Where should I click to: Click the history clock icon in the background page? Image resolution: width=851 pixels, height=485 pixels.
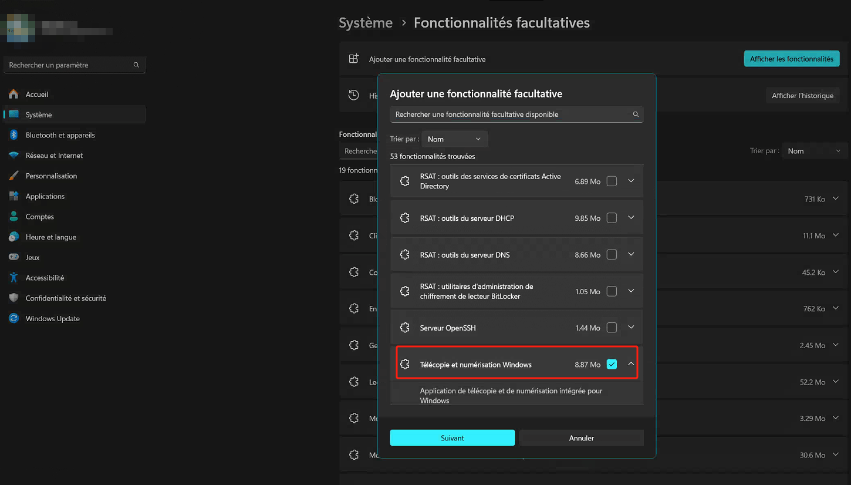[x=353, y=95]
